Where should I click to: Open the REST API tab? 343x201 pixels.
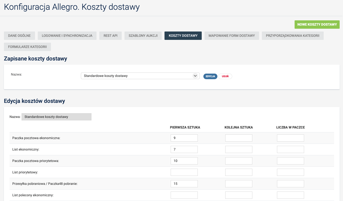[111, 36]
